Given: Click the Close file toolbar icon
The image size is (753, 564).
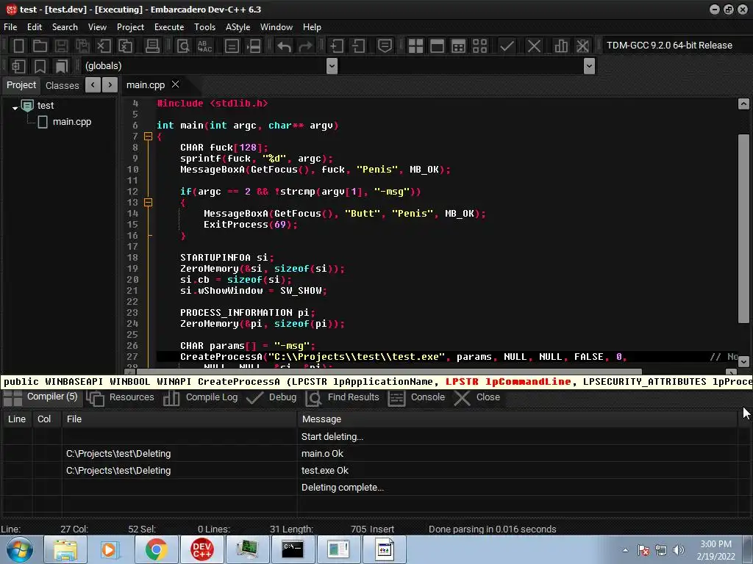Looking at the screenshot, I should point(103,46).
